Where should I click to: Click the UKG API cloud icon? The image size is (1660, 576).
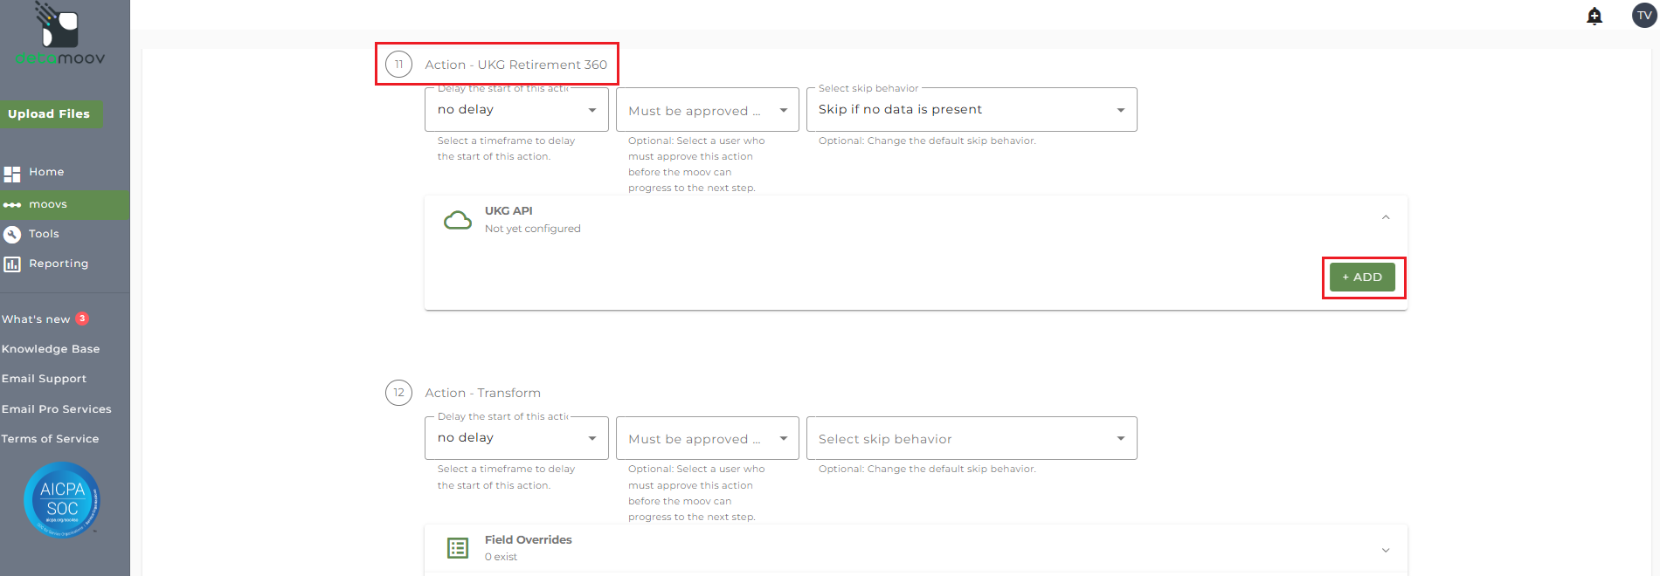coord(458,220)
